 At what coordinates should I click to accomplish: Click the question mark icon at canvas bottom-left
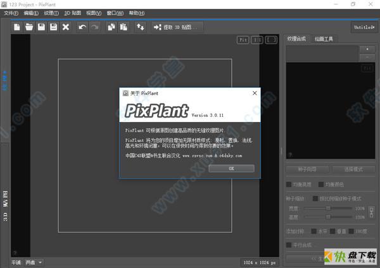click(15, 253)
